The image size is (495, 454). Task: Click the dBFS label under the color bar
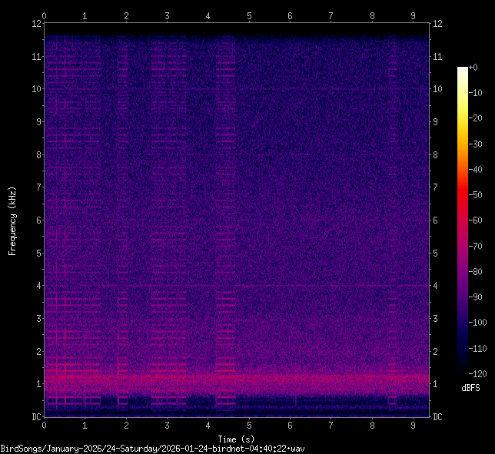coord(470,388)
